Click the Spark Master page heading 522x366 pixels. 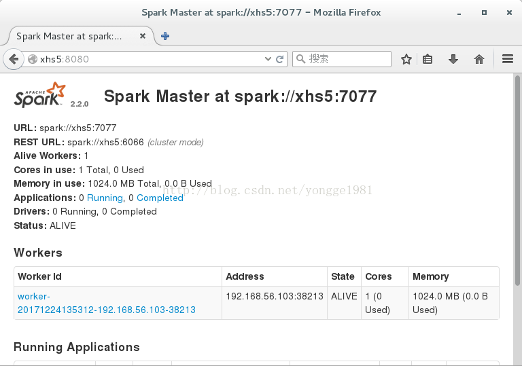240,96
